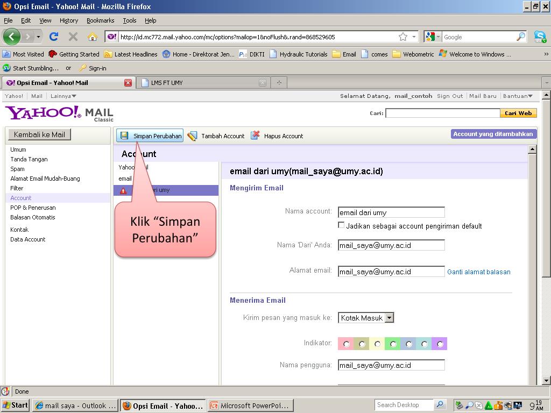The width and height of the screenshot is (551, 413).
Task: Expand the Bantuan help menu
Action: pos(518,96)
